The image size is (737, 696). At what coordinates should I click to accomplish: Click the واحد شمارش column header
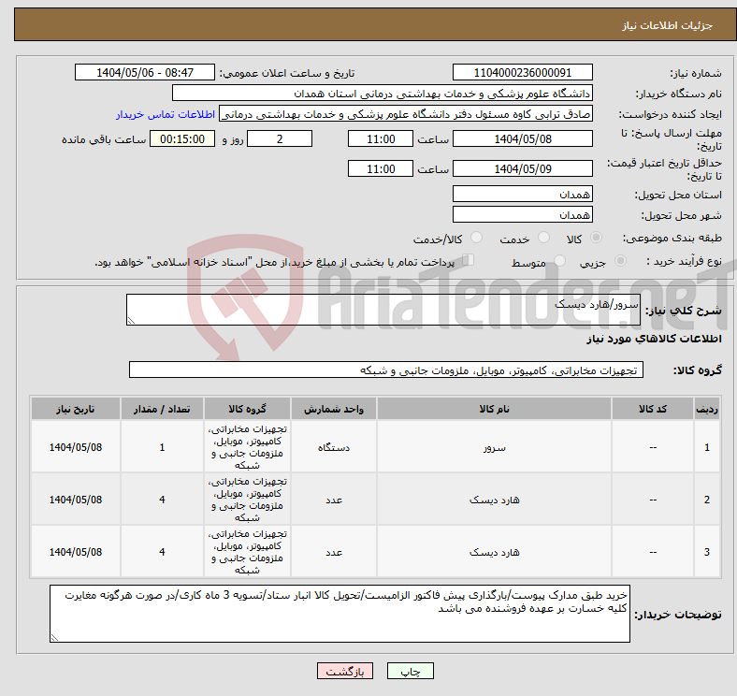tap(334, 409)
